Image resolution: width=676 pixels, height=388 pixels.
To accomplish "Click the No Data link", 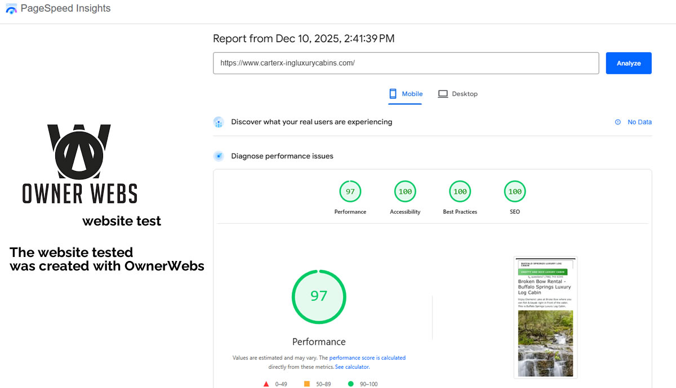I will pyautogui.click(x=639, y=122).
